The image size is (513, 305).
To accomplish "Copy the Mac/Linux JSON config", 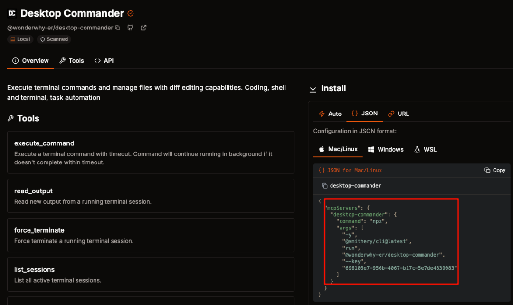I will click(x=494, y=170).
